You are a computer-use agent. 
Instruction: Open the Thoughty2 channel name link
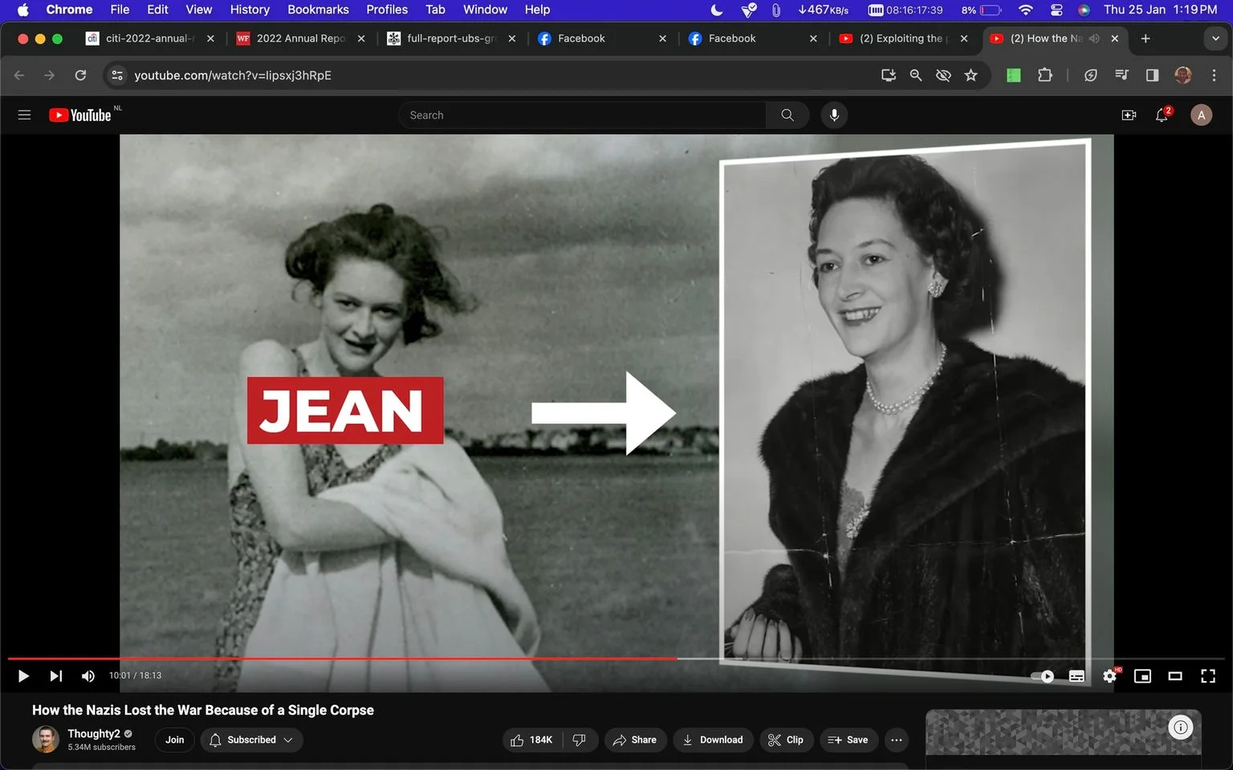pos(94,733)
